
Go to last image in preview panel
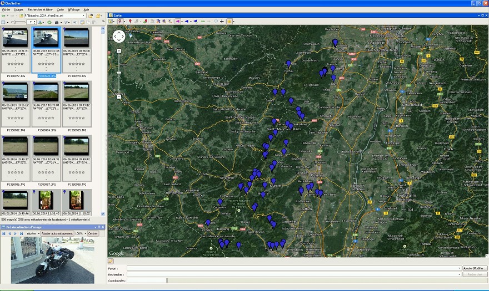[22, 233]
